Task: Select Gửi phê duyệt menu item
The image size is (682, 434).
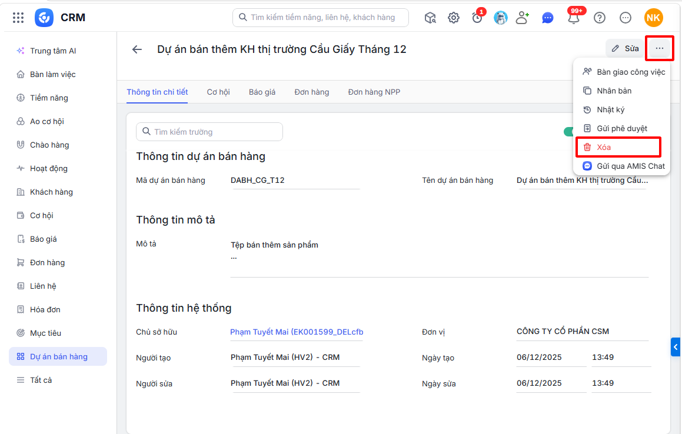Action: coord(621,128)
